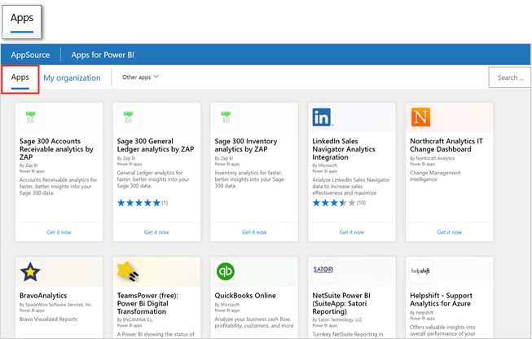The image size is (532, 339).
Task: Click the BravoAnalytics star icon
Action: [30, 272]
